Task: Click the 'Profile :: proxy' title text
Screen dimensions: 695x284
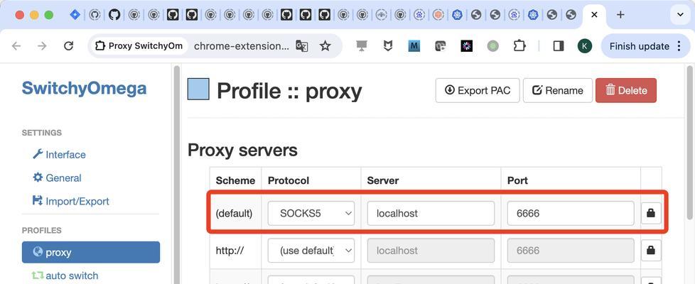Action: coord(289,91)
